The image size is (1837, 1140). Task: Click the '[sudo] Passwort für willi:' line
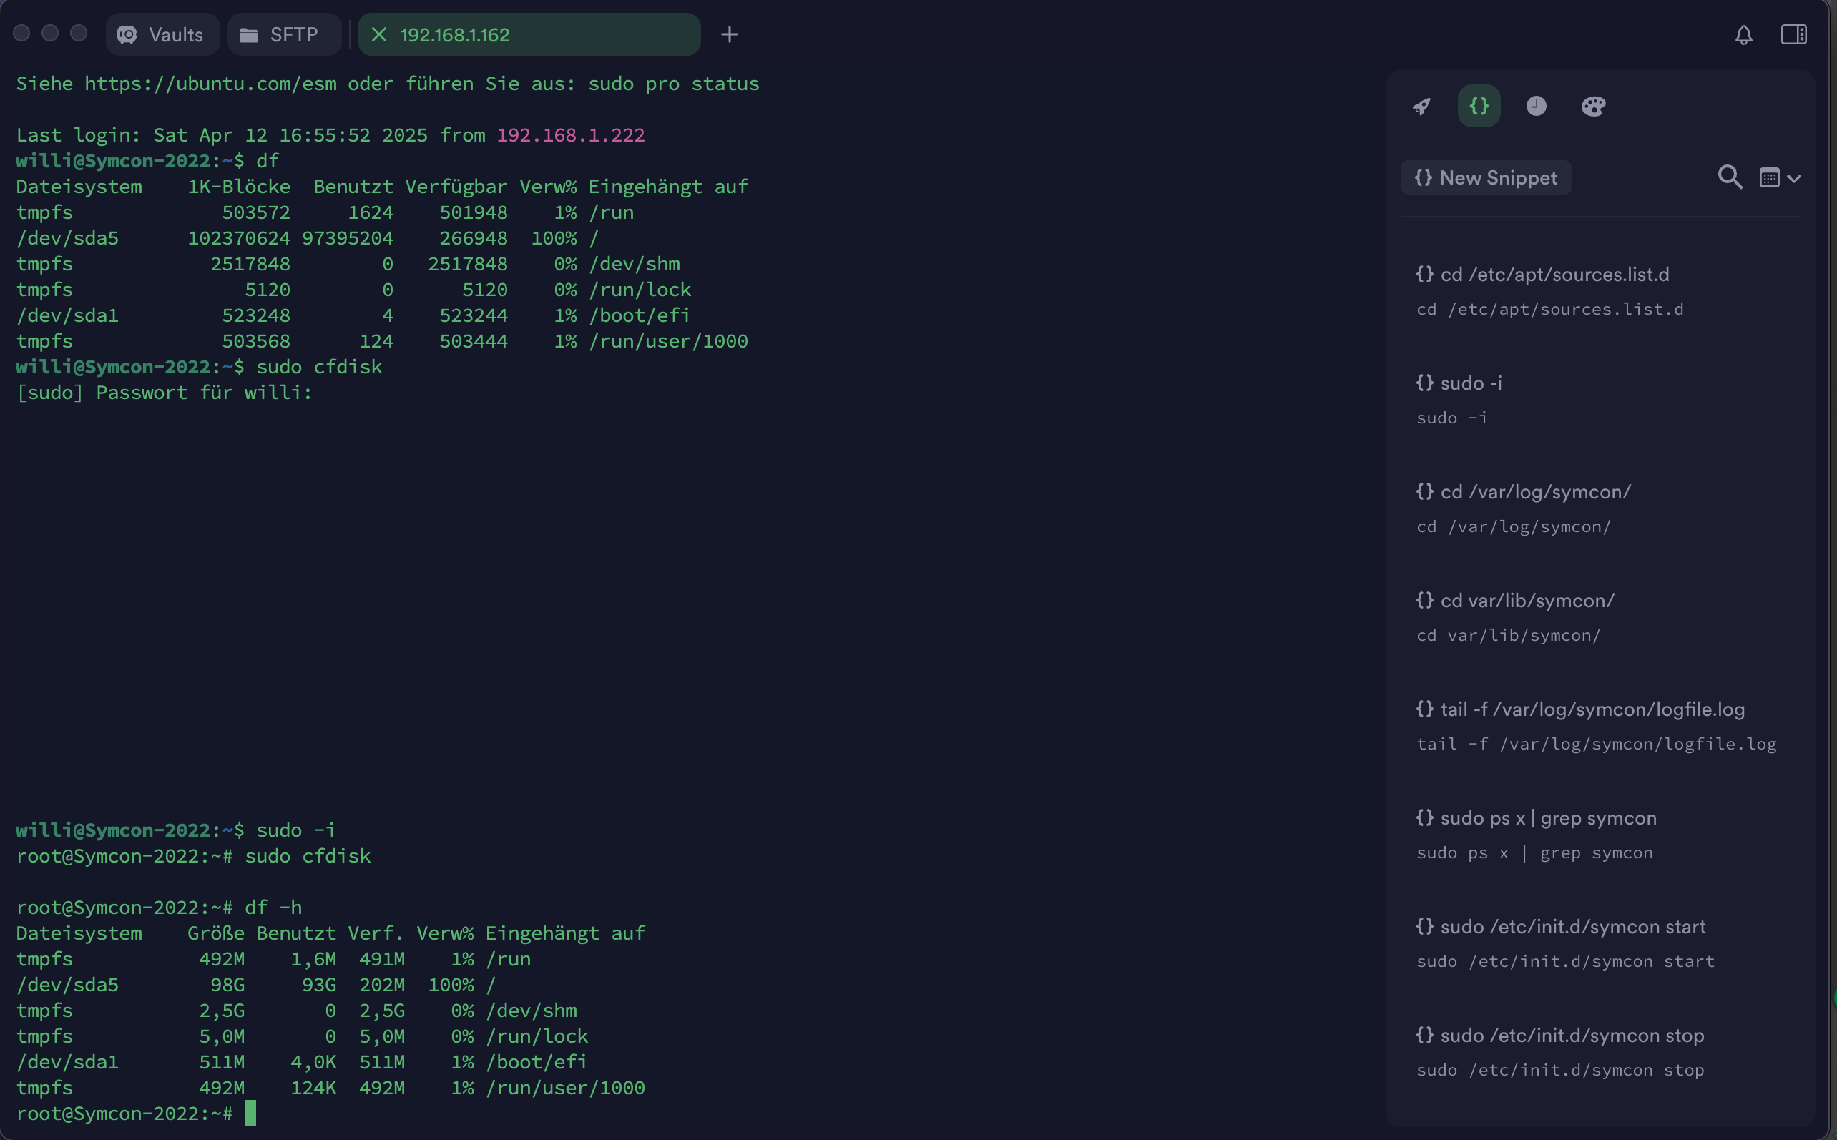tap(165, 393)
